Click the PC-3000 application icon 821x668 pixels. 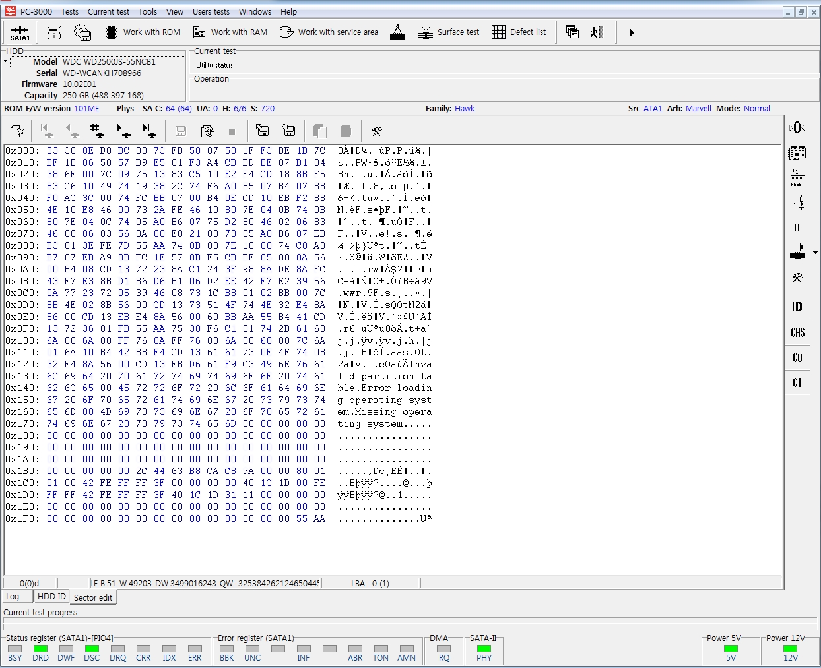[10, 11]
